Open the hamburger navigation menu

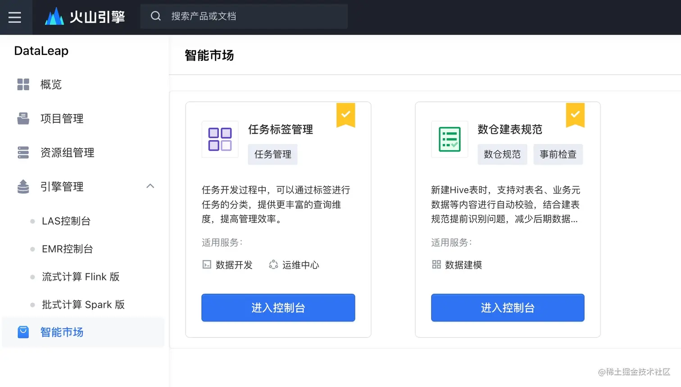15,17
